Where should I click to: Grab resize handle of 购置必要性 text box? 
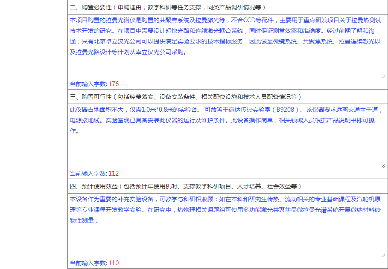[x=382, y=76]
